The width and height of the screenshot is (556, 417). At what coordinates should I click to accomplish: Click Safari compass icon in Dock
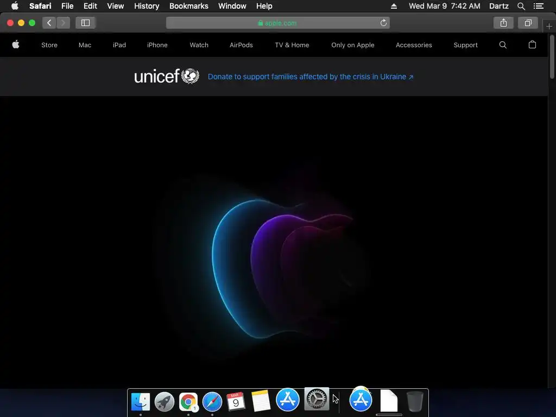coord(212,402)
